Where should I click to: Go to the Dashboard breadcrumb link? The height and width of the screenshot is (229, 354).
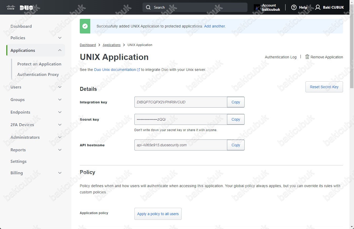[x=88, y=45]
